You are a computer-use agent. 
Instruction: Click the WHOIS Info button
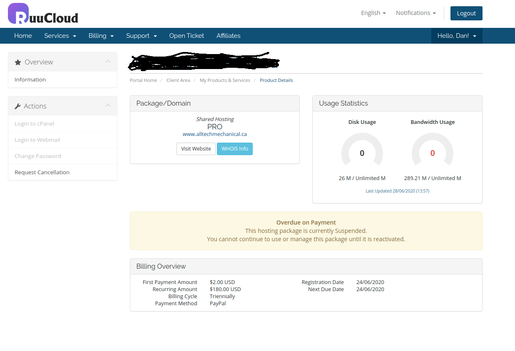point(234,149)
